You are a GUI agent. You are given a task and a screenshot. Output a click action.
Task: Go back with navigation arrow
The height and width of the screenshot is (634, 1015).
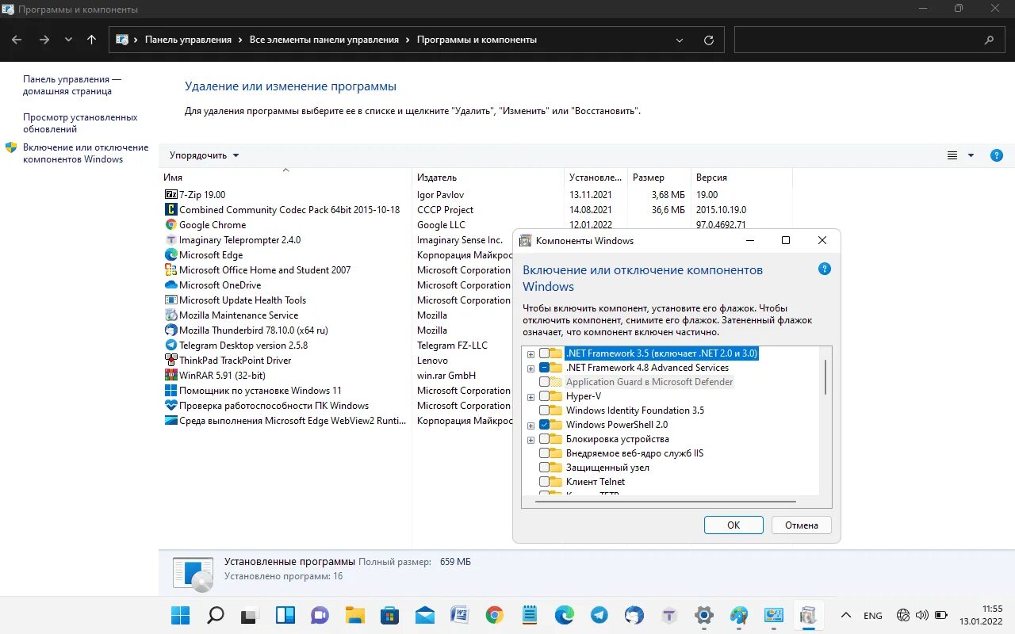pos(17,40)
